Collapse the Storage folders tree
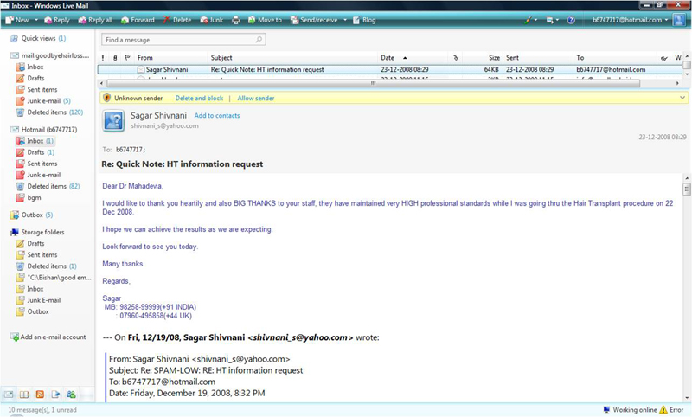The width and height of the screenshot is (692, 417). point(14,232)
